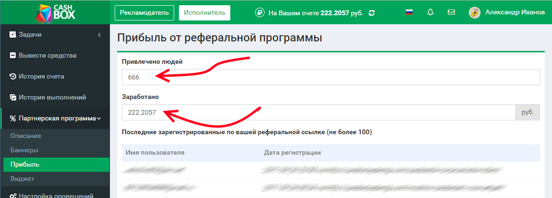Open История выполнений page

point(52,97)
